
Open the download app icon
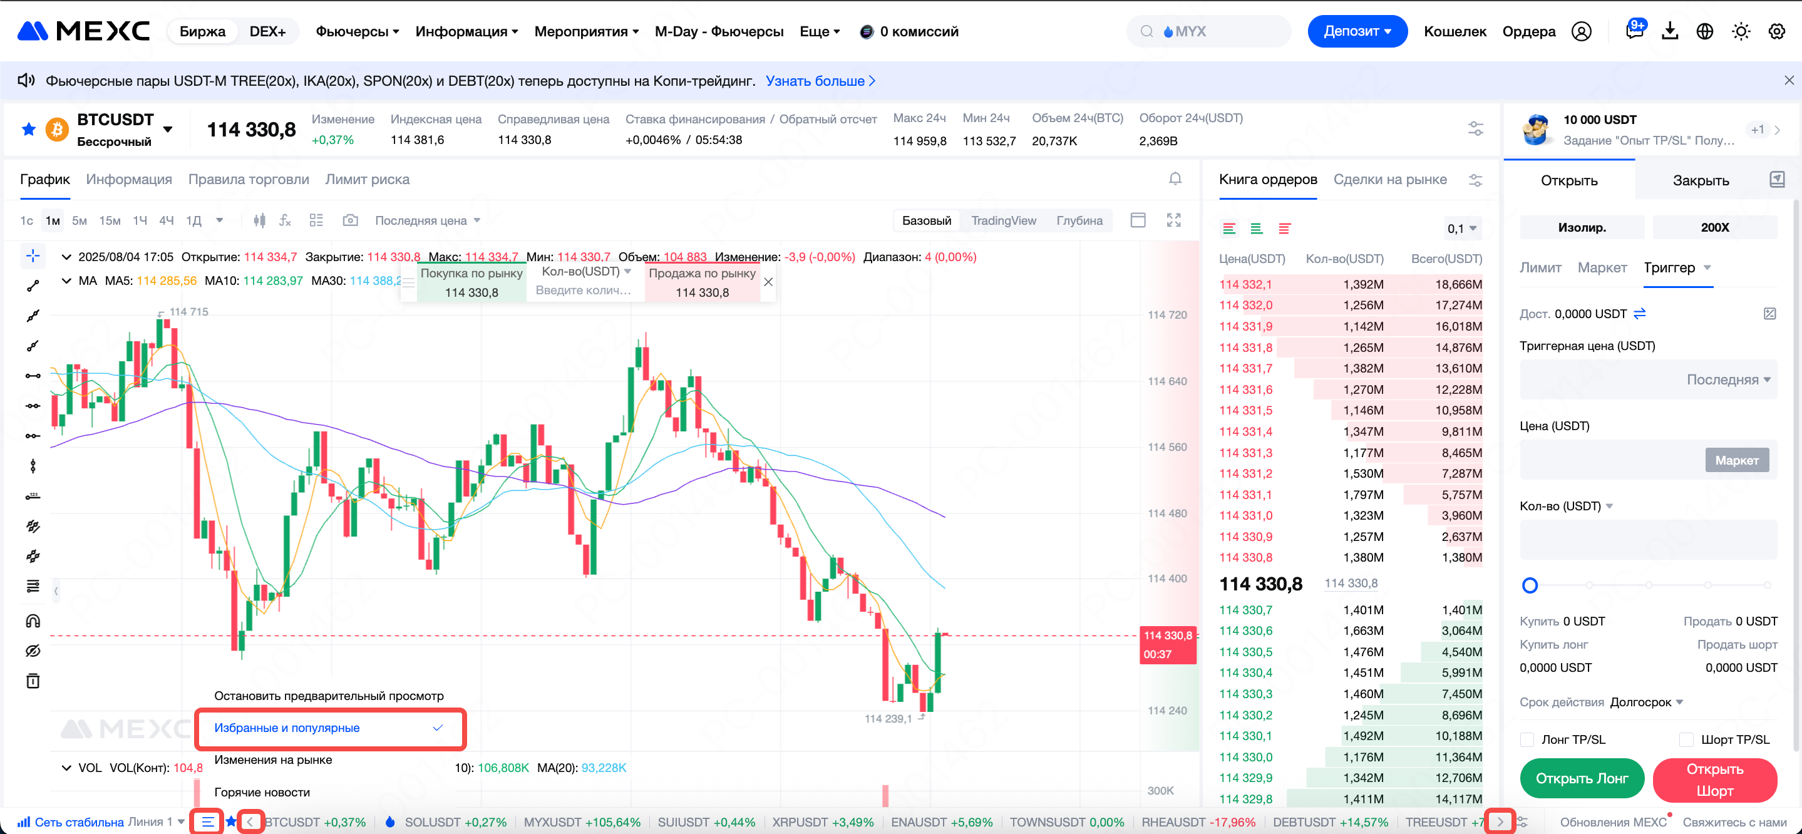[1669, 31]
